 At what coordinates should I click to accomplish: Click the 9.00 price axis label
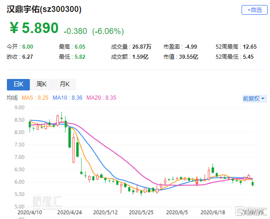coord(19,107)
